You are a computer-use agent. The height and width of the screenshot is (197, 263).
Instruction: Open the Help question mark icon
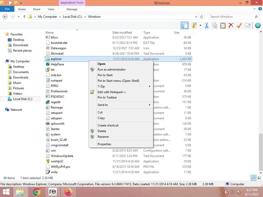260,9
